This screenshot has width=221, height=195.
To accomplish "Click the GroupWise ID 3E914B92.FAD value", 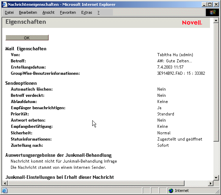I will point(181,73).
